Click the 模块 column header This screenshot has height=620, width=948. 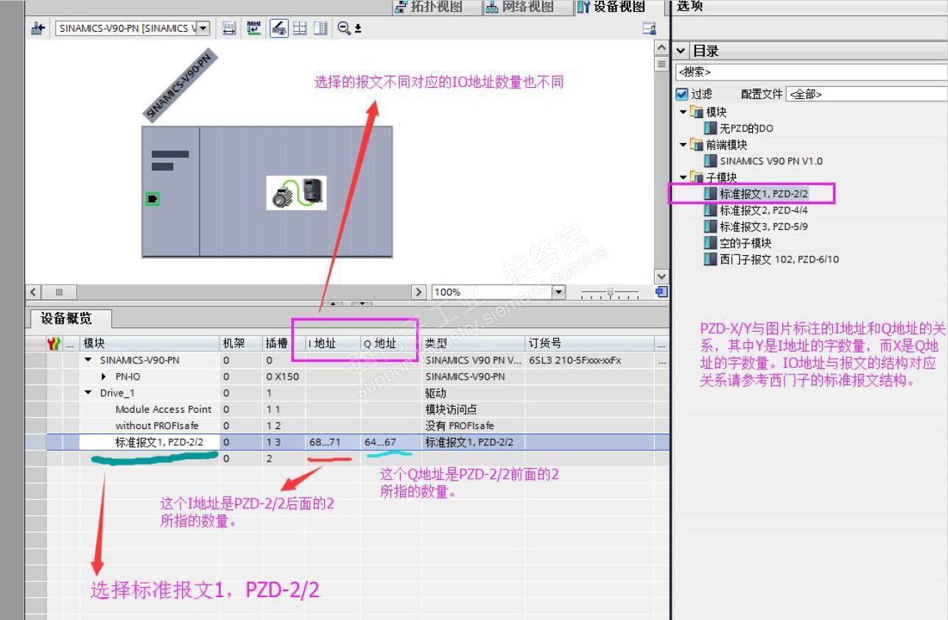point(150,344)
